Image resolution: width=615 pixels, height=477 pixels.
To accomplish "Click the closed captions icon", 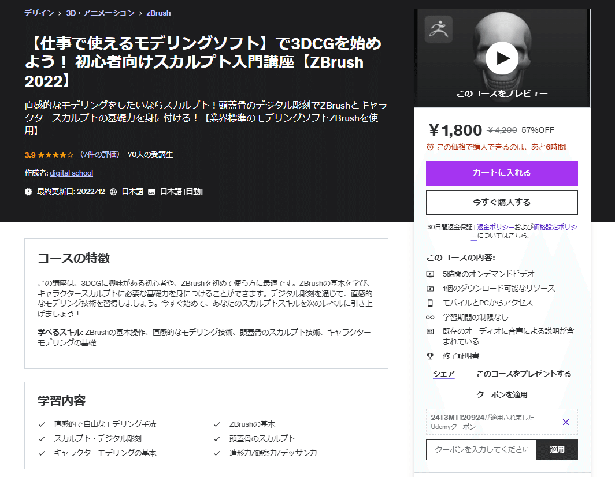I will point(151,192).
